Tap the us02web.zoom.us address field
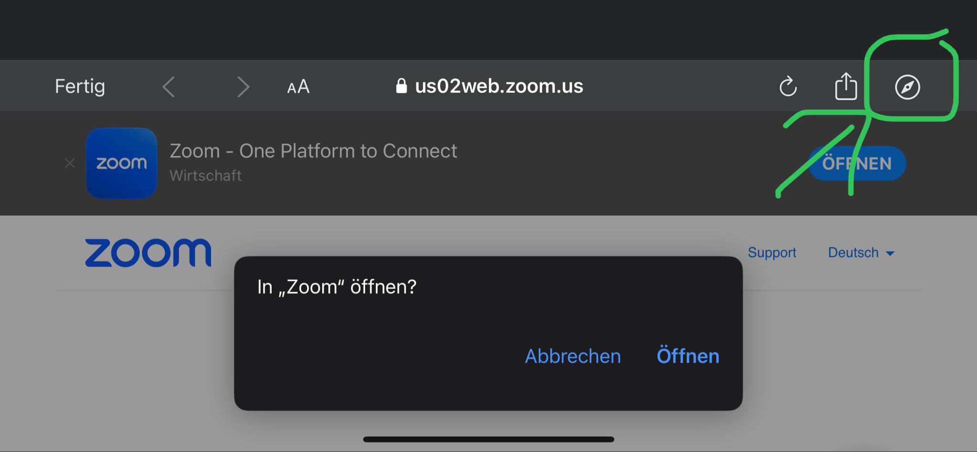The height and width of the screenshot is (452, 977). pyautogui.click(x=499, y=86)
